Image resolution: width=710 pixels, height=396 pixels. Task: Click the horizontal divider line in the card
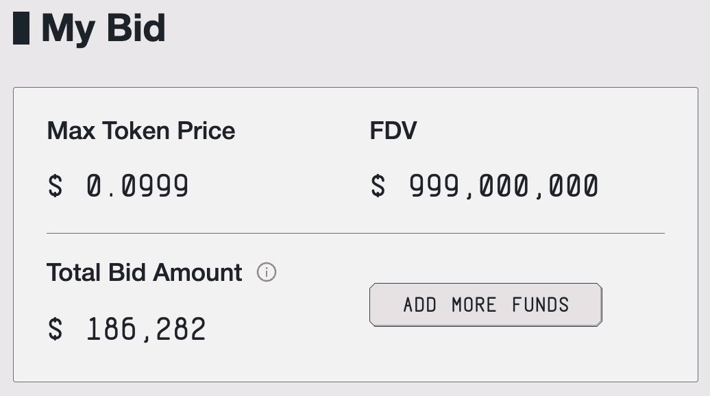[355, 233]
